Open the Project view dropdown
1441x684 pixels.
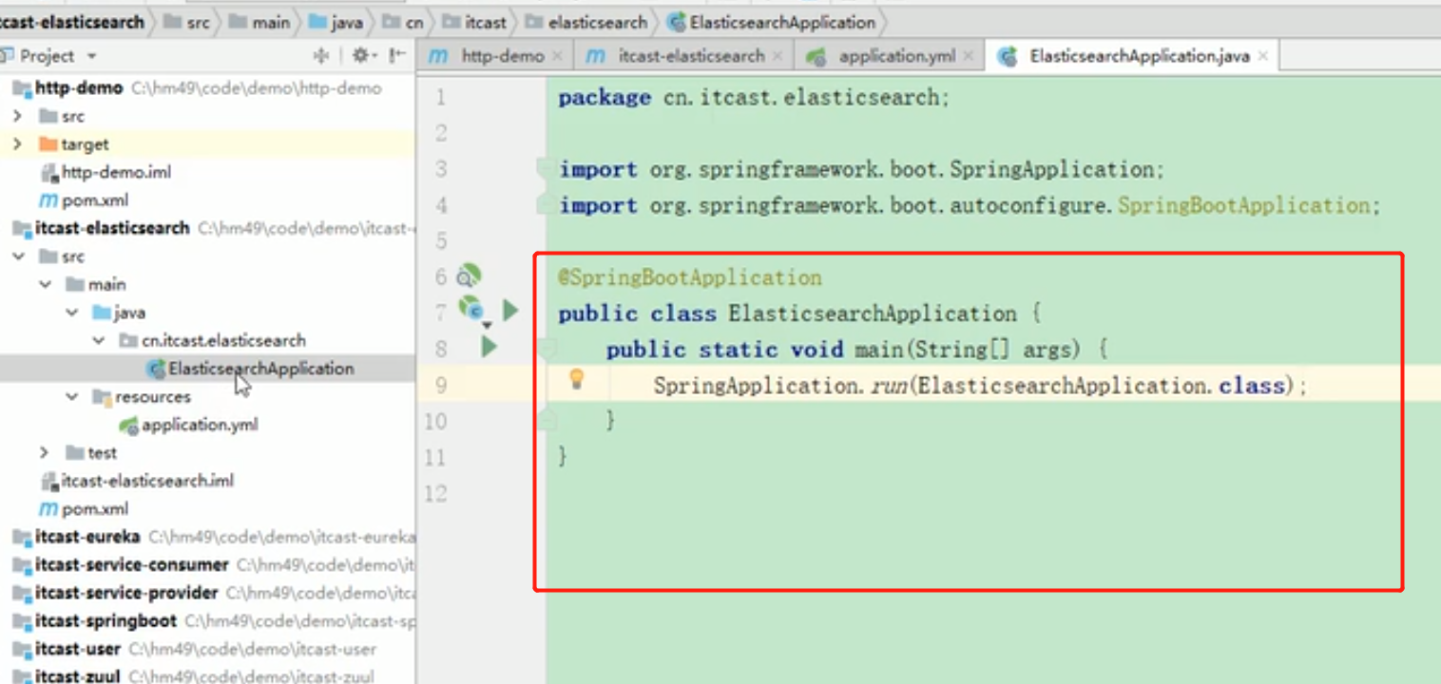point(92,56)
